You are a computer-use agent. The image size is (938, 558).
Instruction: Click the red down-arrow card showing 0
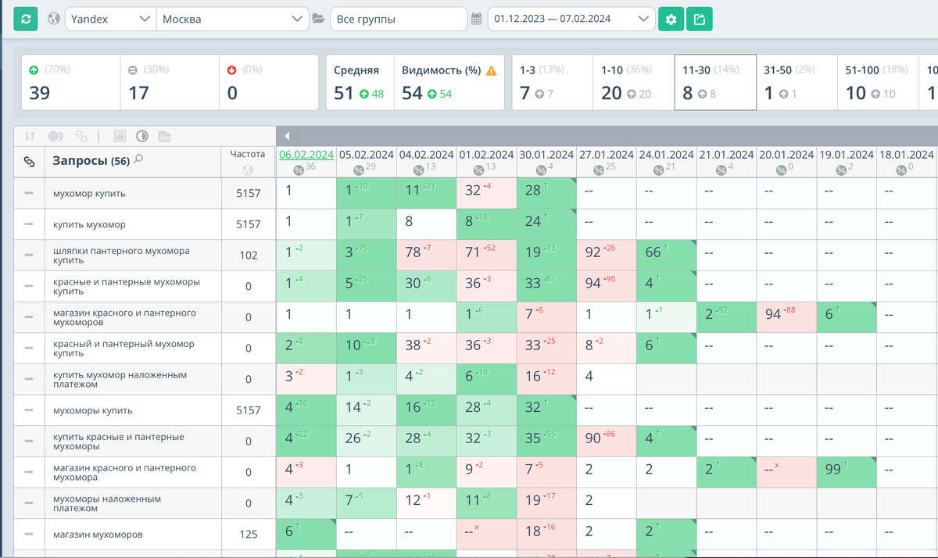268,82
